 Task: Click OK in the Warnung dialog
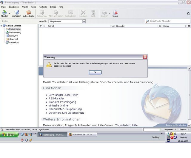point(95,72)
